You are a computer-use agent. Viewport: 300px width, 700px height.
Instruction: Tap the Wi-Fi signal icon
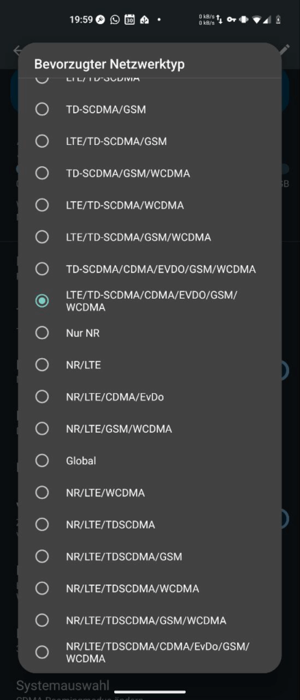tap(257, 20)
